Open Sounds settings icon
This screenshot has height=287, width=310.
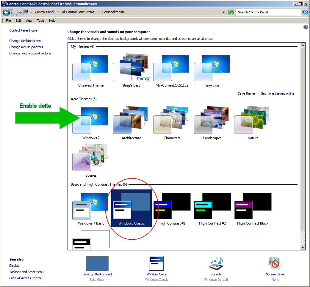(216, 264)
